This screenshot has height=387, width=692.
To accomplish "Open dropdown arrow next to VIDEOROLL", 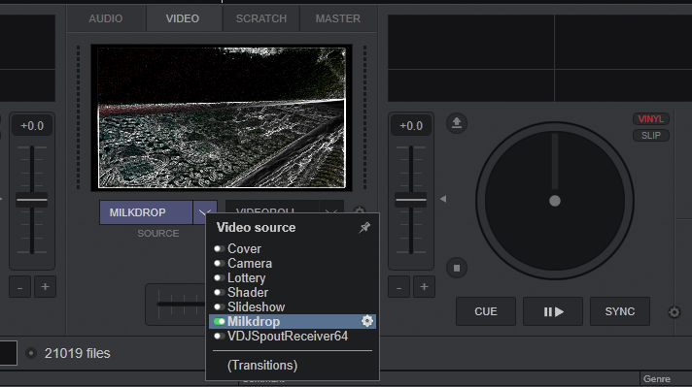I will [x=331, y=207].
